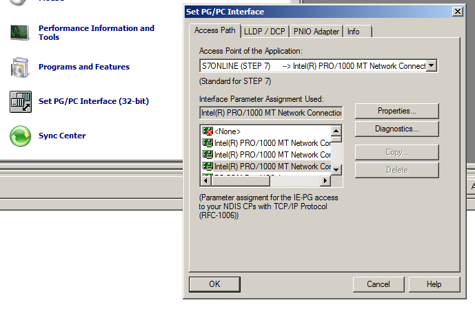Open the Sync Center icon
The height and width of the screenshot is (309, 475).
coord(20,136)
